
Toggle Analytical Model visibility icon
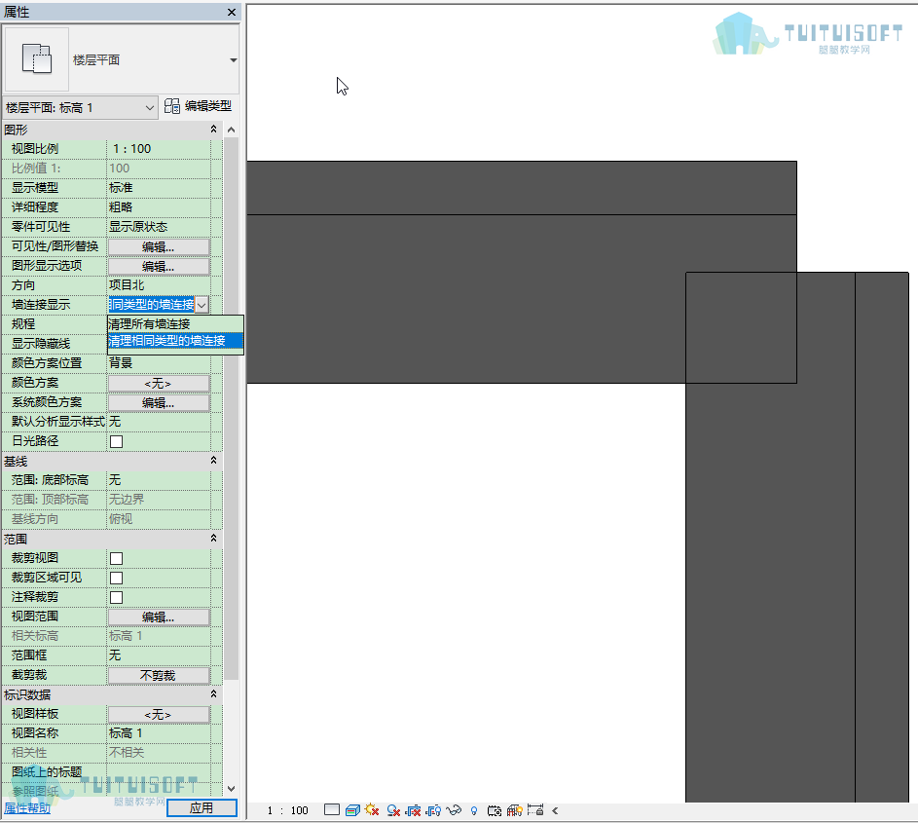click(515, 810)
